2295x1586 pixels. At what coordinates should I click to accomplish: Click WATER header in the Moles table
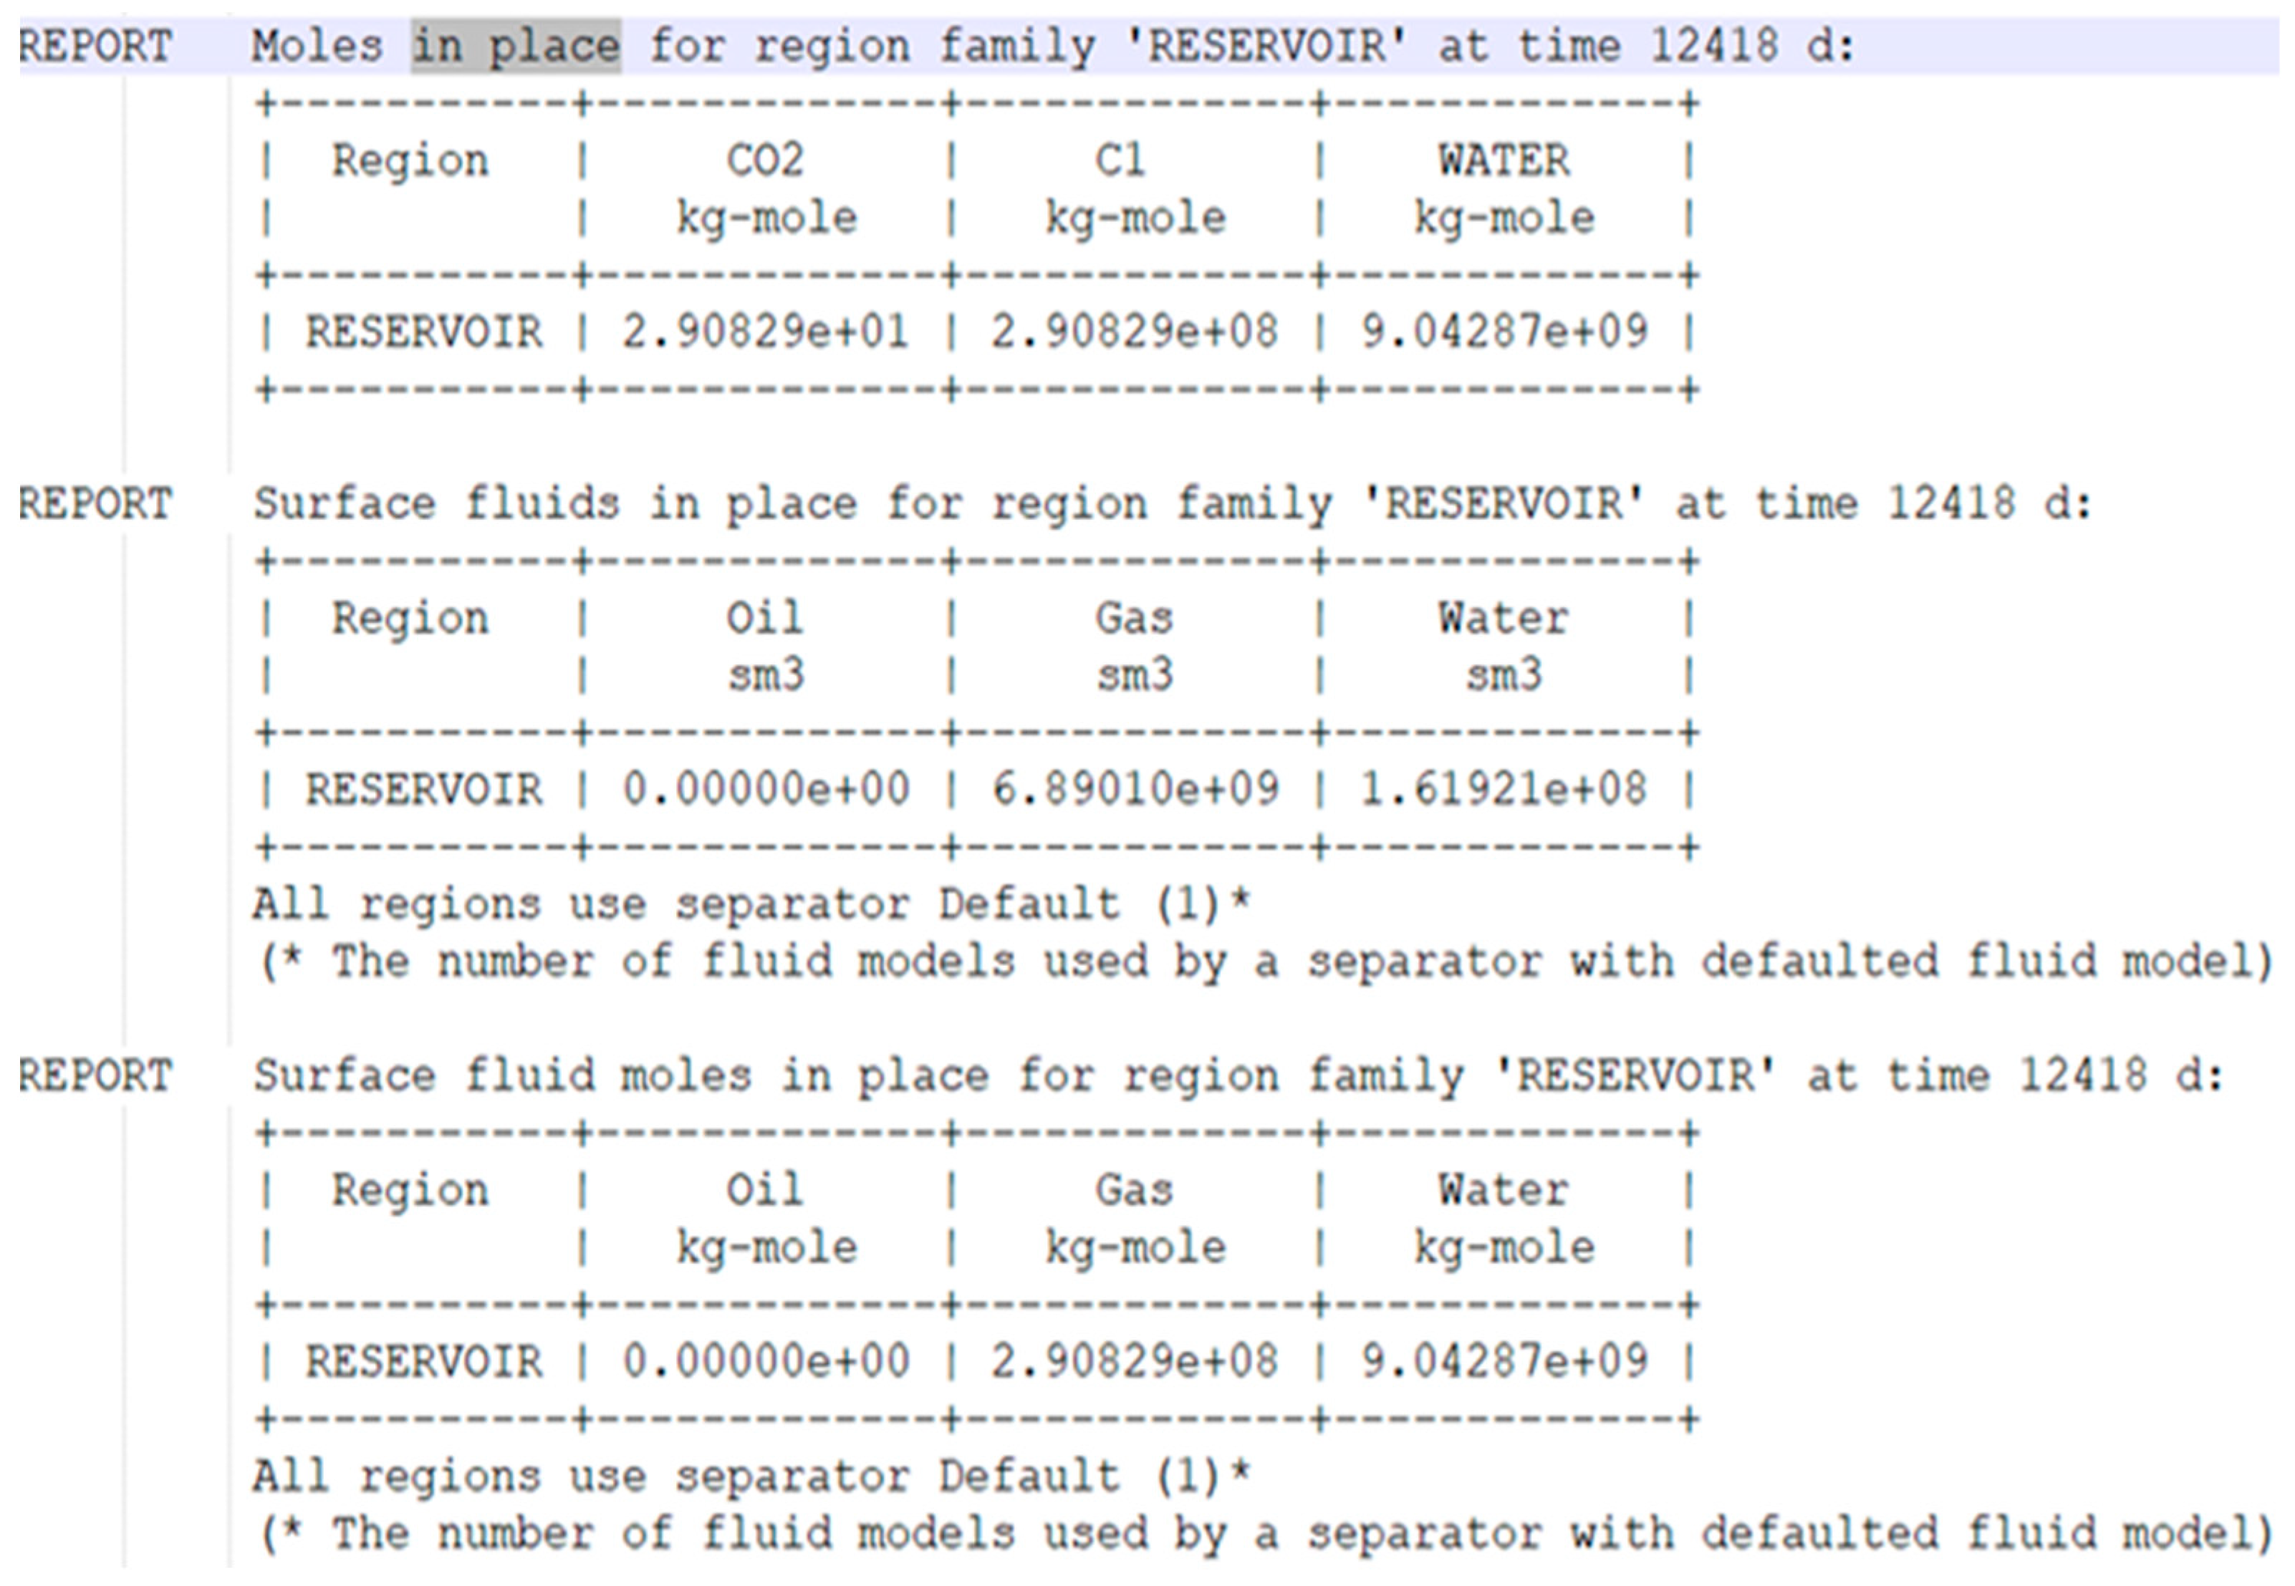pos(1503,160)
